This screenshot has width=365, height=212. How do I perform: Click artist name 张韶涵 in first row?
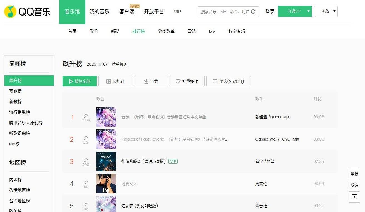[x=261, y=117]
